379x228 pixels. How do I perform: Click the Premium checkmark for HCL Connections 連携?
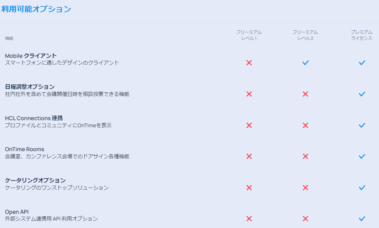[362, 125]
